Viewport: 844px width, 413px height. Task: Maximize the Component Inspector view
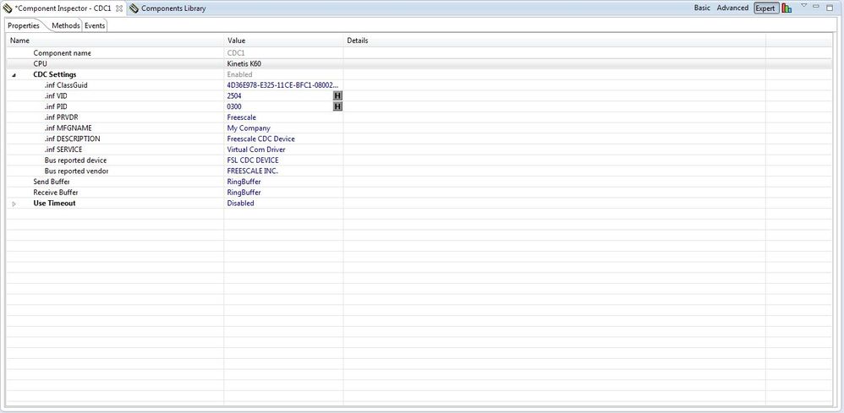pyautogui.click(x=830, y=8)
